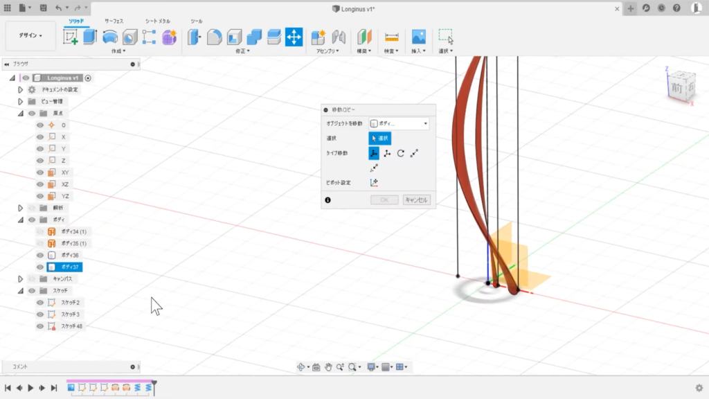Click the Undo arrow
The width and height of the screenshot is (709, 399).
(x=58, y=8)
